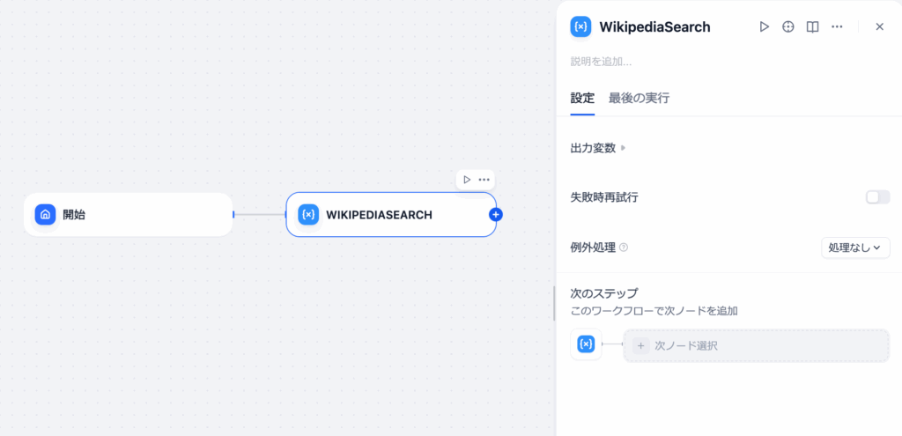Switch to the 設定 tab

[x=582, y=98]
